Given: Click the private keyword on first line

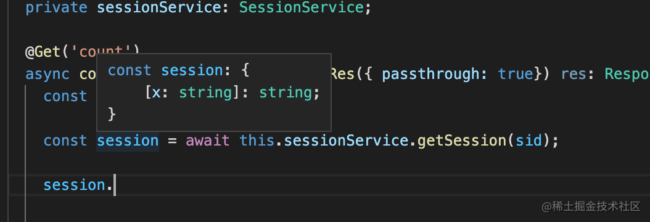Looking at the screenshot, I should pyautogui.click(x=56, y=8).
